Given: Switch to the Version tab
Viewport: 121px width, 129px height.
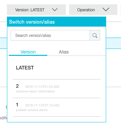Looking at the screenshot, I should pyautogui.click(x=28, y=52).
